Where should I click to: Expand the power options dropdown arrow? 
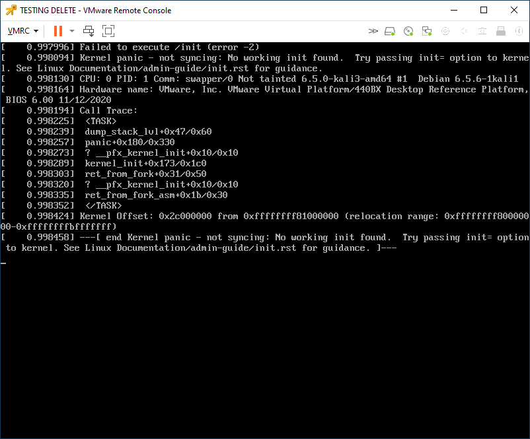tap(72, 31)
